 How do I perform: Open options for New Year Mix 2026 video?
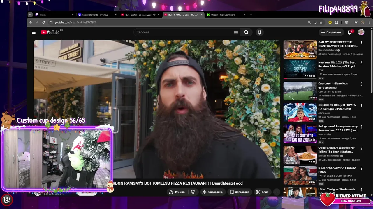[x=362, y=63]
